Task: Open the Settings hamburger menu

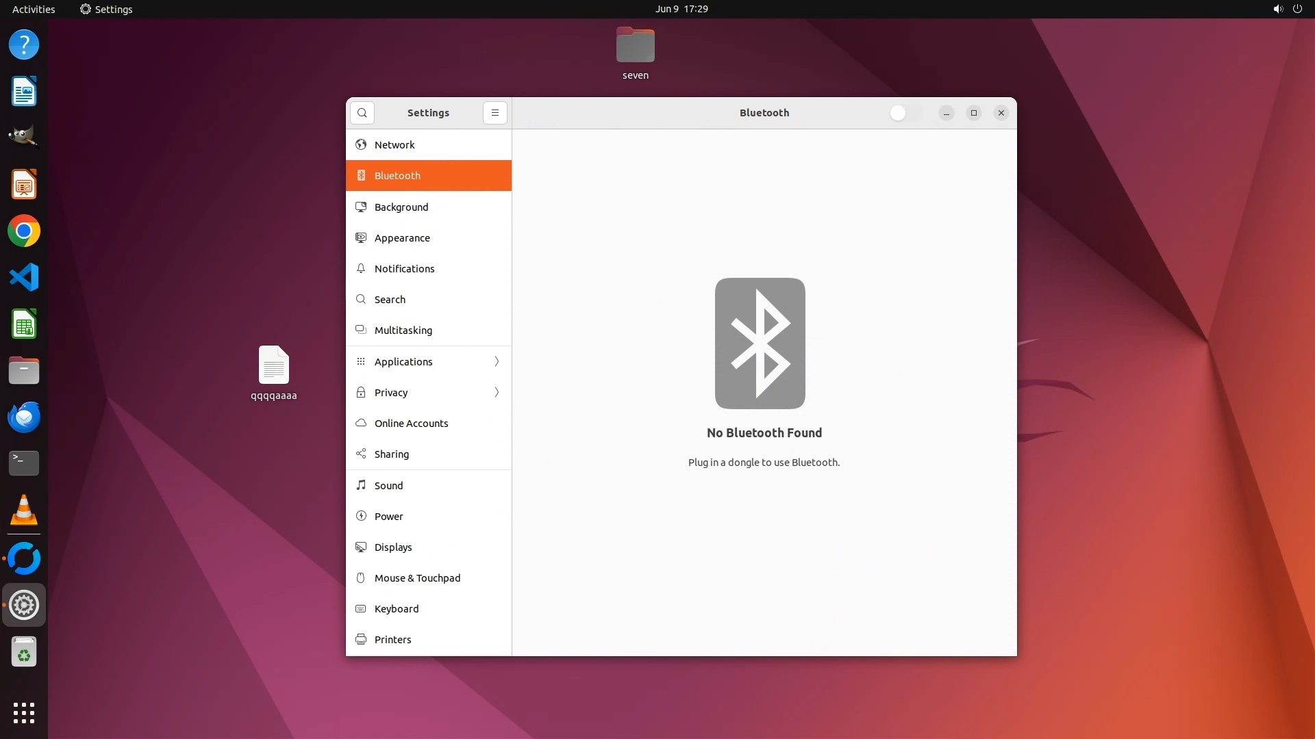Action: click(494, 113)
